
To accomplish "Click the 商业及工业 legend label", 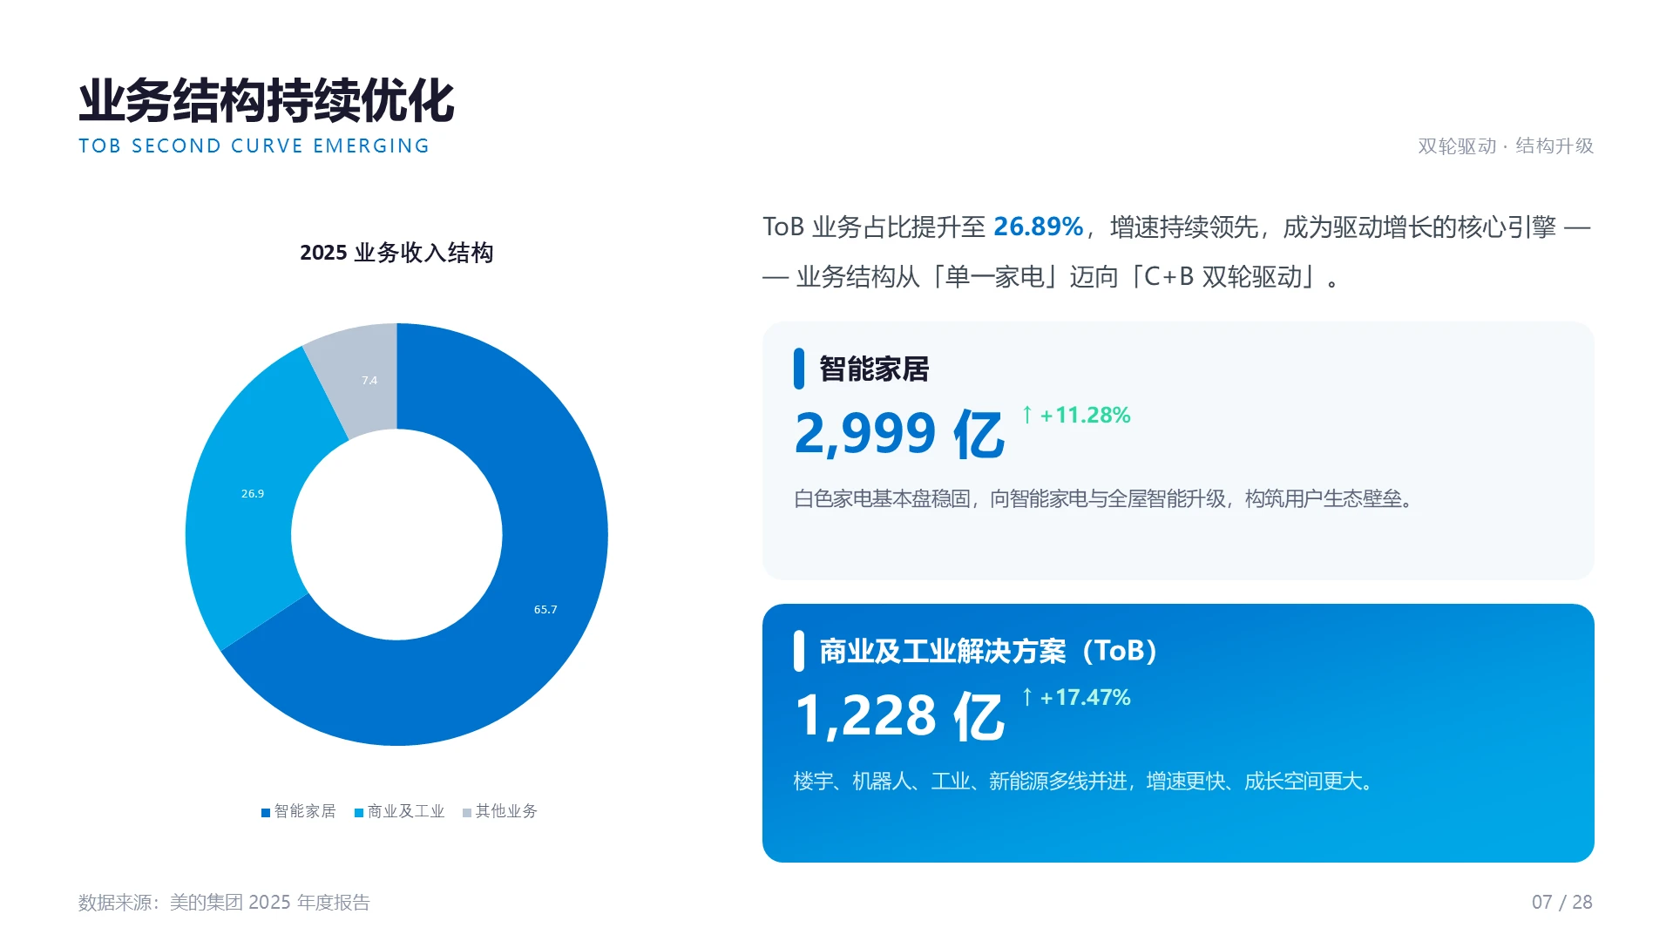I will pos(406,811).
